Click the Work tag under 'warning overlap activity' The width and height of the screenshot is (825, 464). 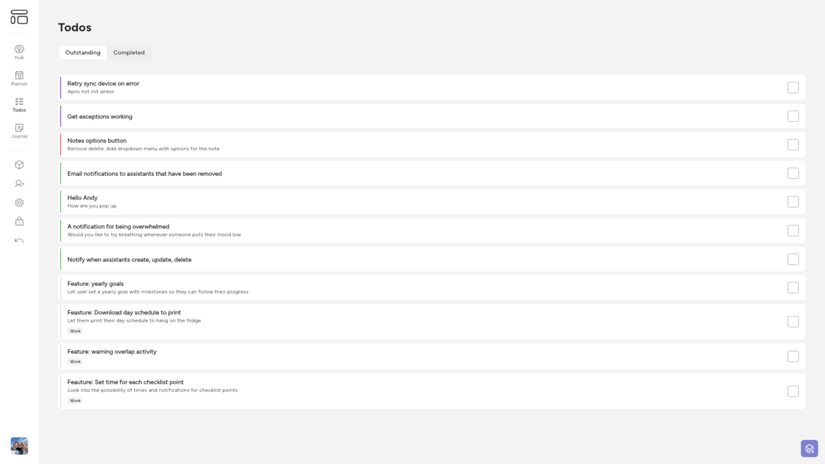(x=75, y=362)
